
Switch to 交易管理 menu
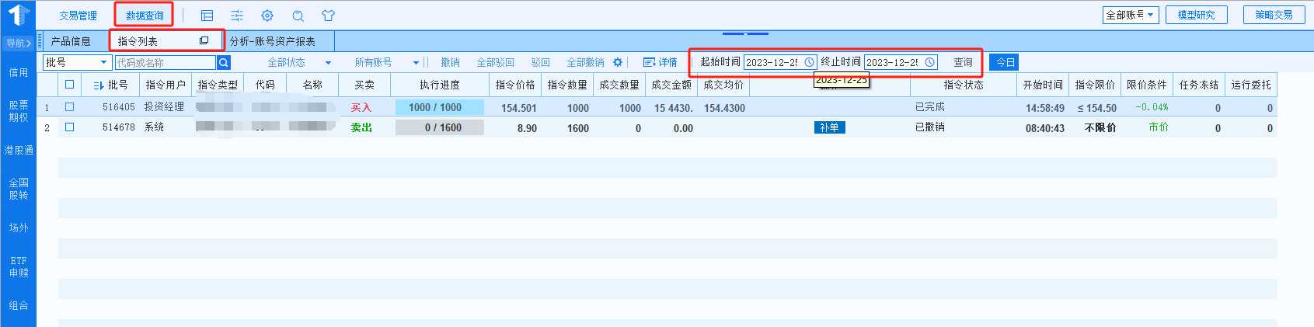click(x=78, y=16)
